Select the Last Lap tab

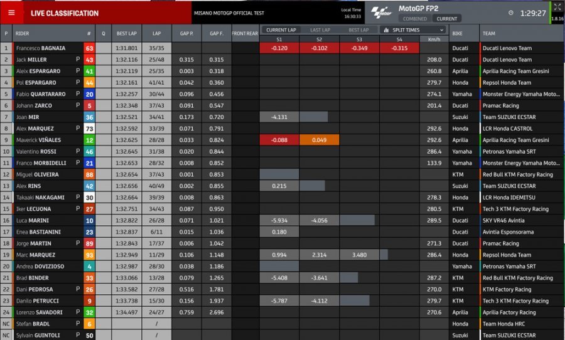(x=320, y=30)
